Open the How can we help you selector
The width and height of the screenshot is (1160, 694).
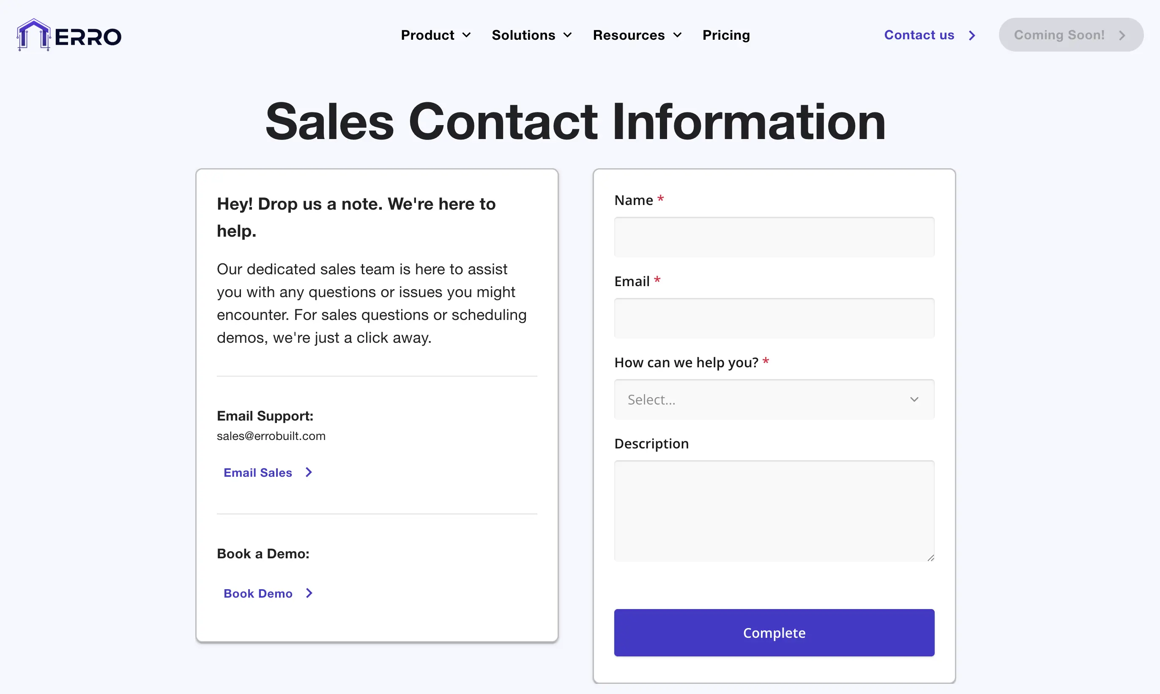pos(773,399)
